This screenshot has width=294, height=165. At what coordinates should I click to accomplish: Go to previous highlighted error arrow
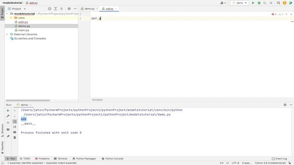click(x=286, y=14)
